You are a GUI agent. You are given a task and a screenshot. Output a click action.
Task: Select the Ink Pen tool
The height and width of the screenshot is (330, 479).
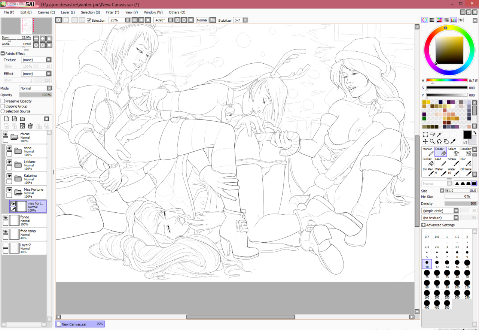click(x=428, y=172)
